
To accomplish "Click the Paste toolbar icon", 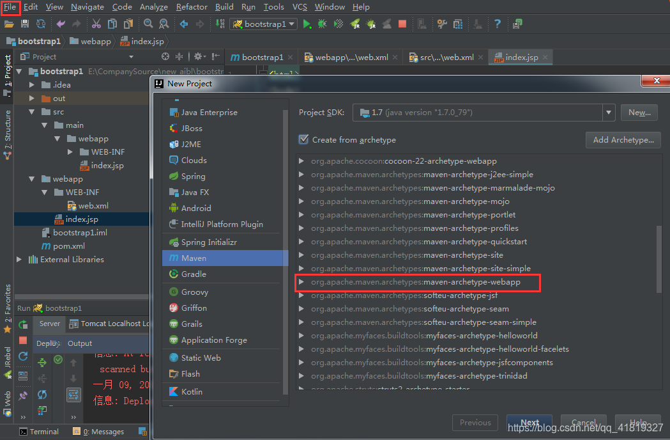I will click(x=128, y=24).
